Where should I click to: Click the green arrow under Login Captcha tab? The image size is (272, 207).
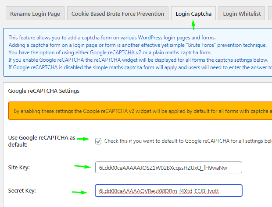click(193, 25)
